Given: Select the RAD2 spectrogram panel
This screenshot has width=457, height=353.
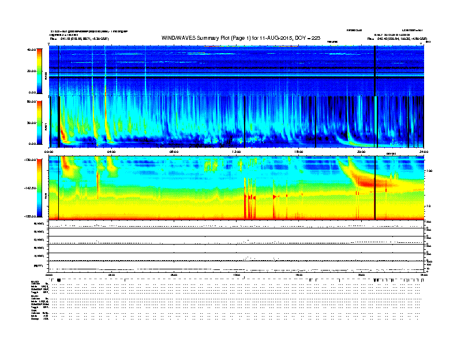Looking at the screenshot, I should (237, 70).
